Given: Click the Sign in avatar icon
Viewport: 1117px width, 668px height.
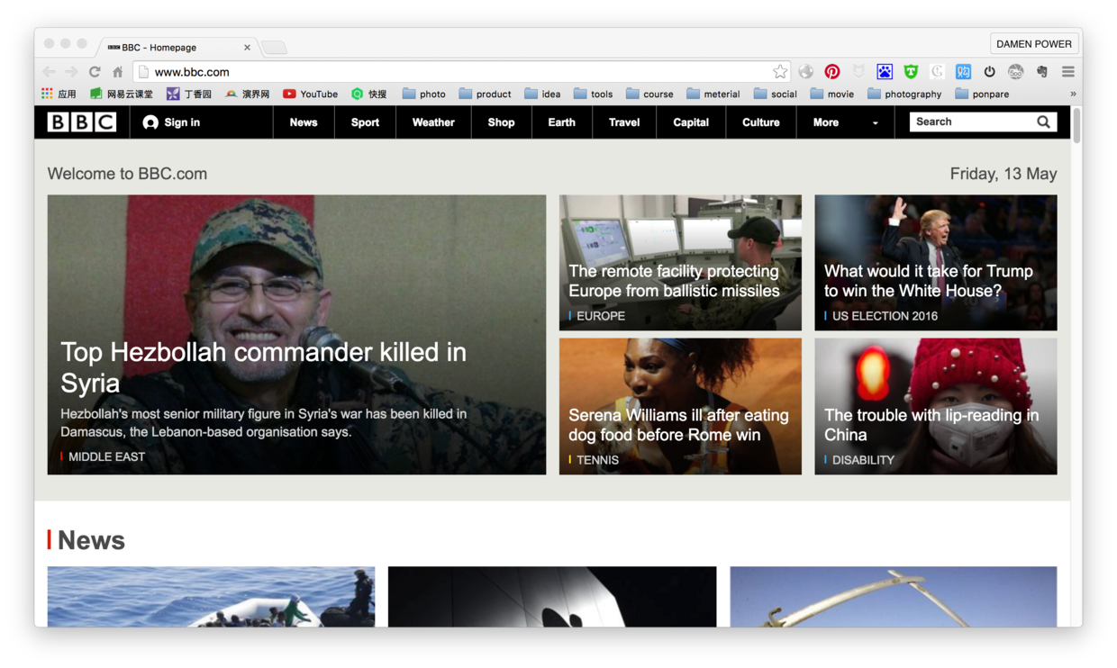Looking at the screenshot, I should click(150, 122).
